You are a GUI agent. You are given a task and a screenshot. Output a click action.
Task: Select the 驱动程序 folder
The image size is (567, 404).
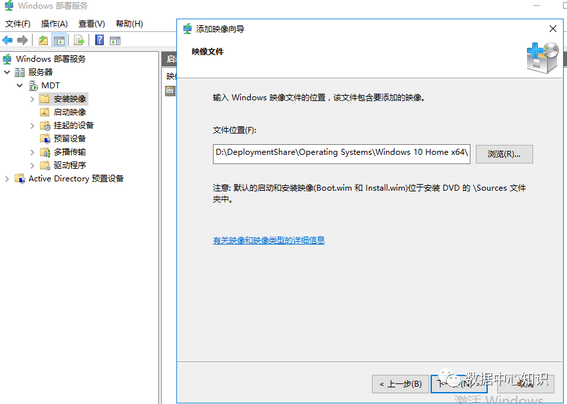(70, 165)
